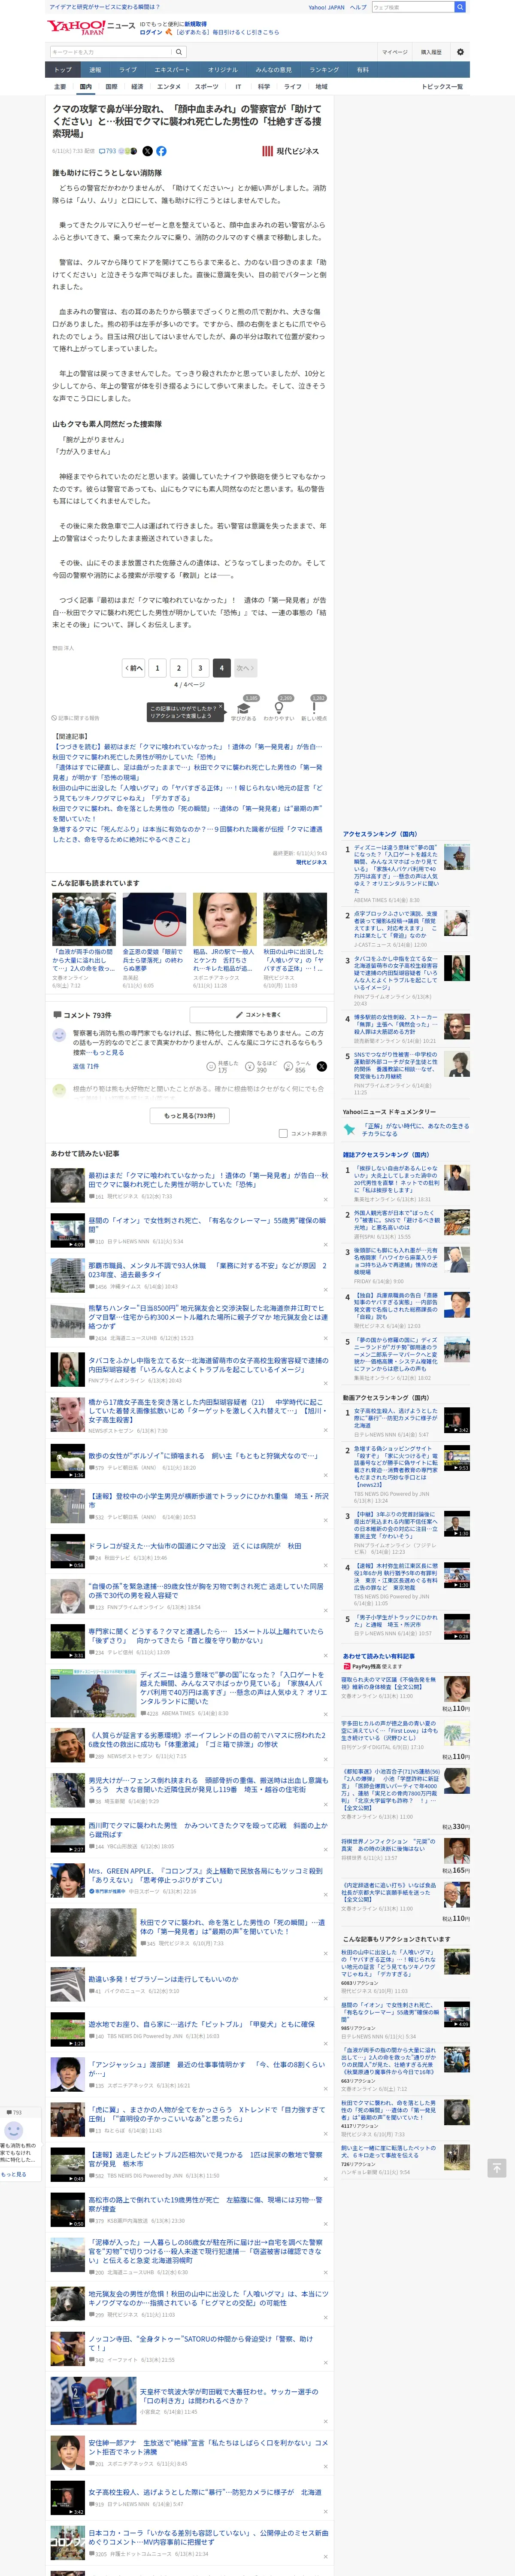Open トピックス一覧 link
The height and width of the screenshot is (2576, 515).
tap(442, 87)
